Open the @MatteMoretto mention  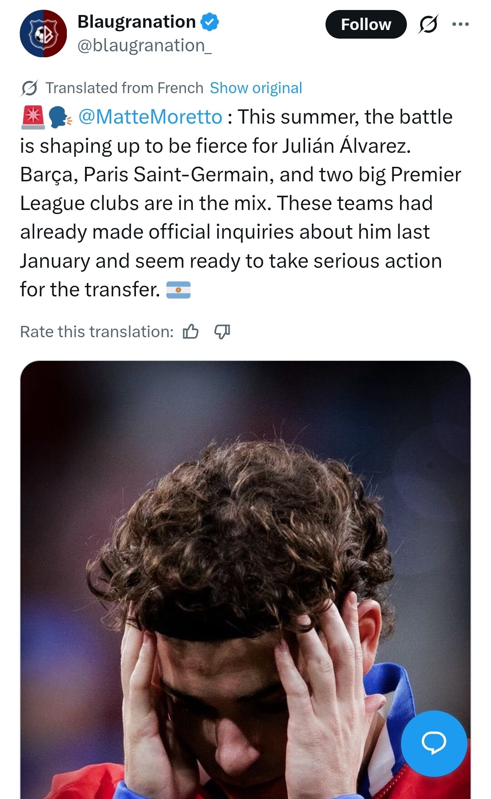pyautogui.click(x=150, y=117)
